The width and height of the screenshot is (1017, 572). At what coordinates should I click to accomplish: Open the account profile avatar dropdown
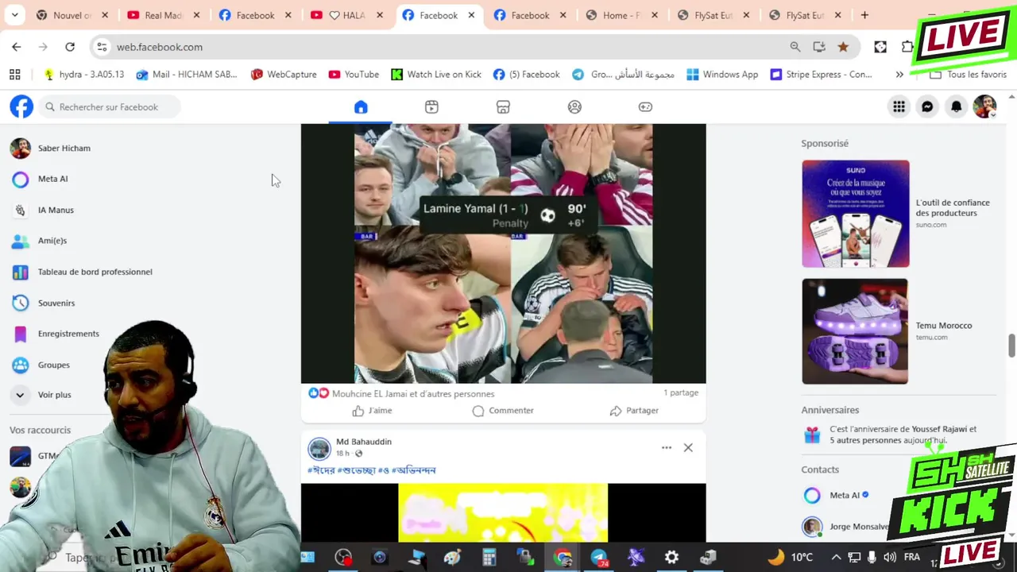[x=984, y=106]
